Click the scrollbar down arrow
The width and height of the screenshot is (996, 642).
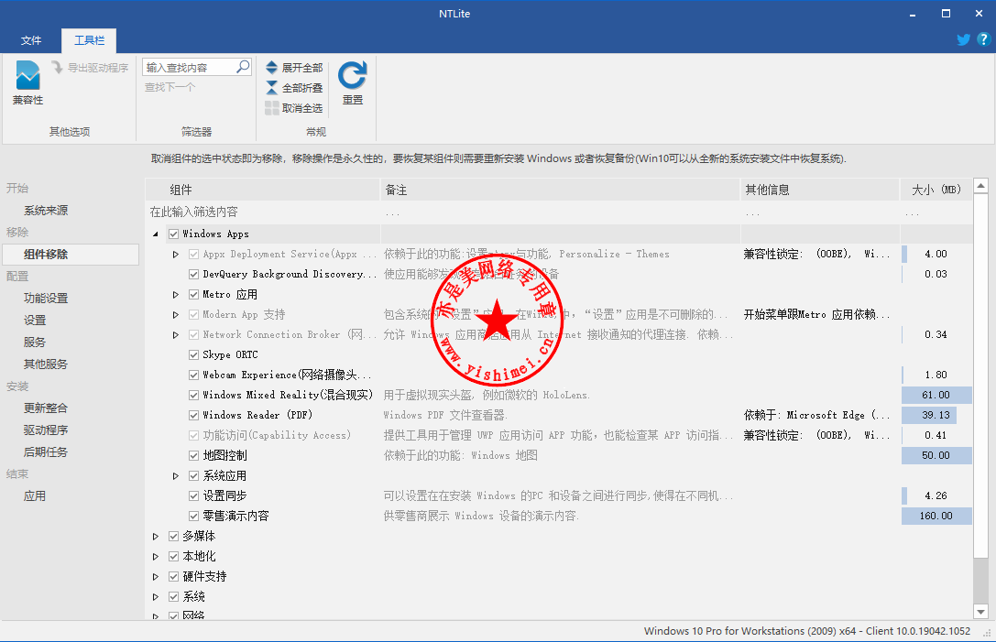click(x=980, y=612)
